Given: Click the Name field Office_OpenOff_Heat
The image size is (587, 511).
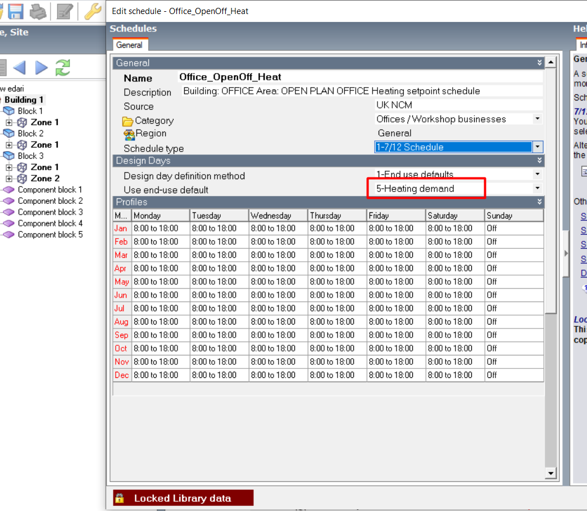Looking at the screenshot, I should (361, 77).
